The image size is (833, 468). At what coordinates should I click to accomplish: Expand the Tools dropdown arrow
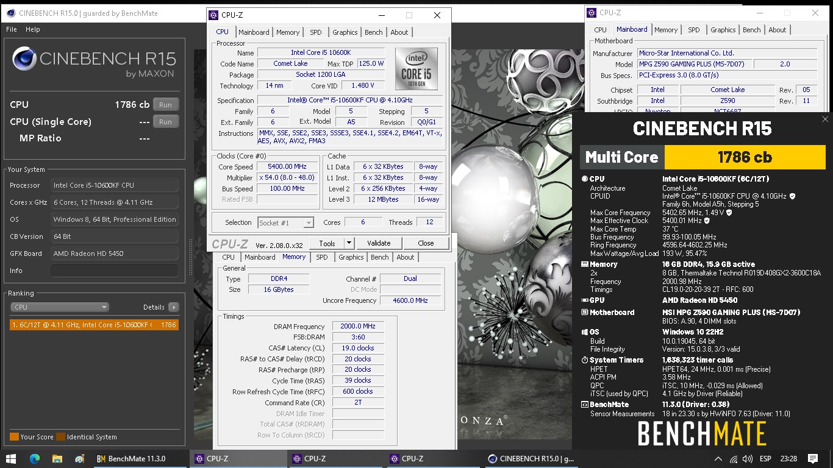click(349, 243)
